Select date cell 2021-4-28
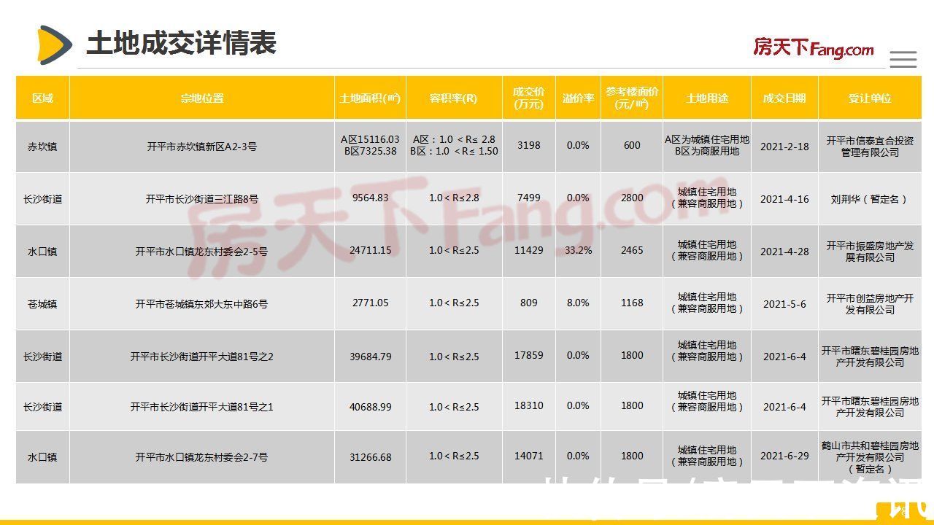The height and width of the screenshot is (525, 934). (784, 252)
